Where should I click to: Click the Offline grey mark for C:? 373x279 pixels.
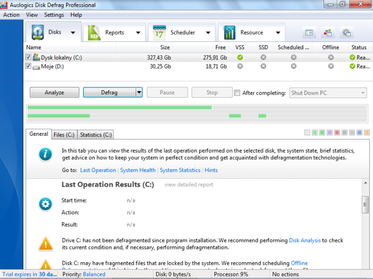[x=331, y=57]
